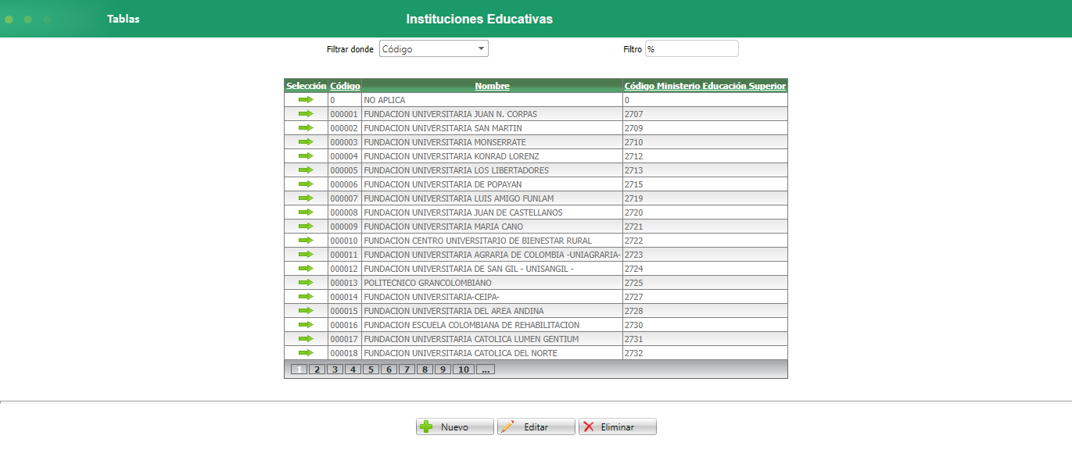Click the Editar button
Screen dimensions: 1072x464
pyautogui.click(x=536, y=427)
